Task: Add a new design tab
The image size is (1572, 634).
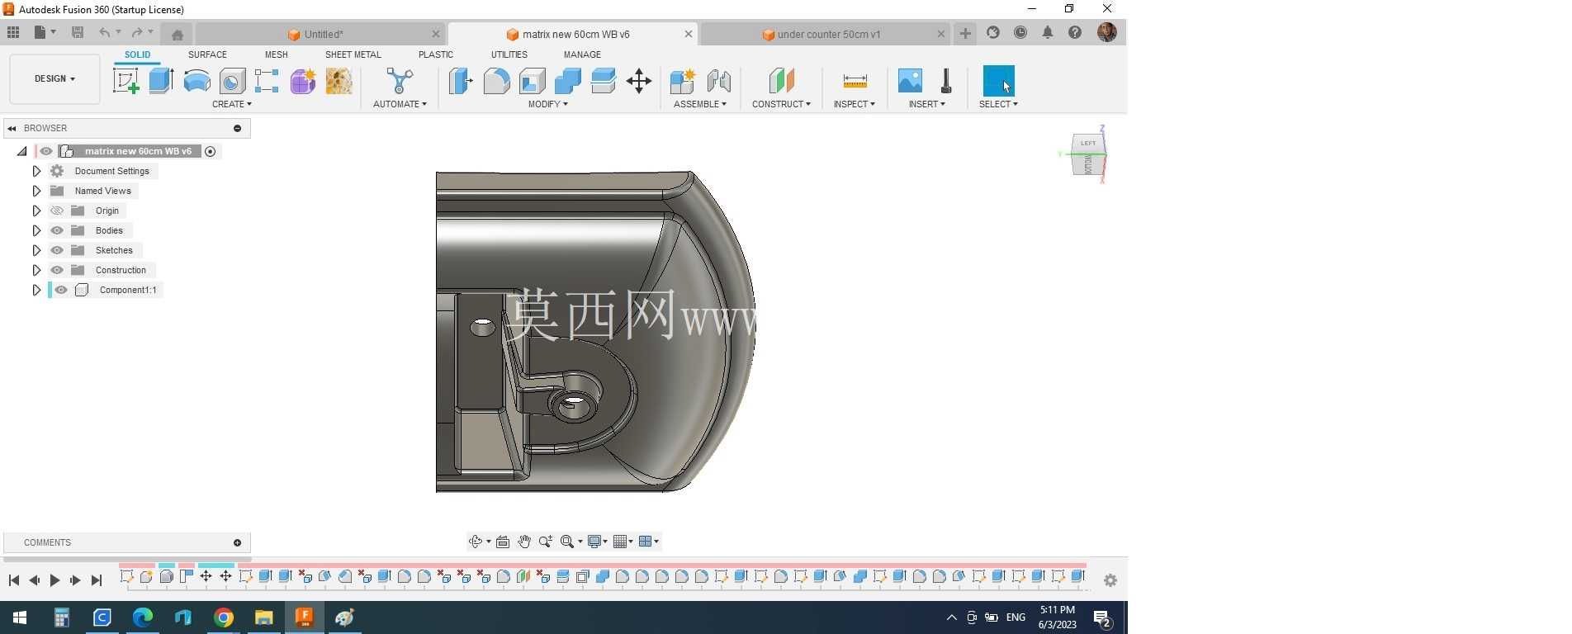Action: [x=965, y=33]
